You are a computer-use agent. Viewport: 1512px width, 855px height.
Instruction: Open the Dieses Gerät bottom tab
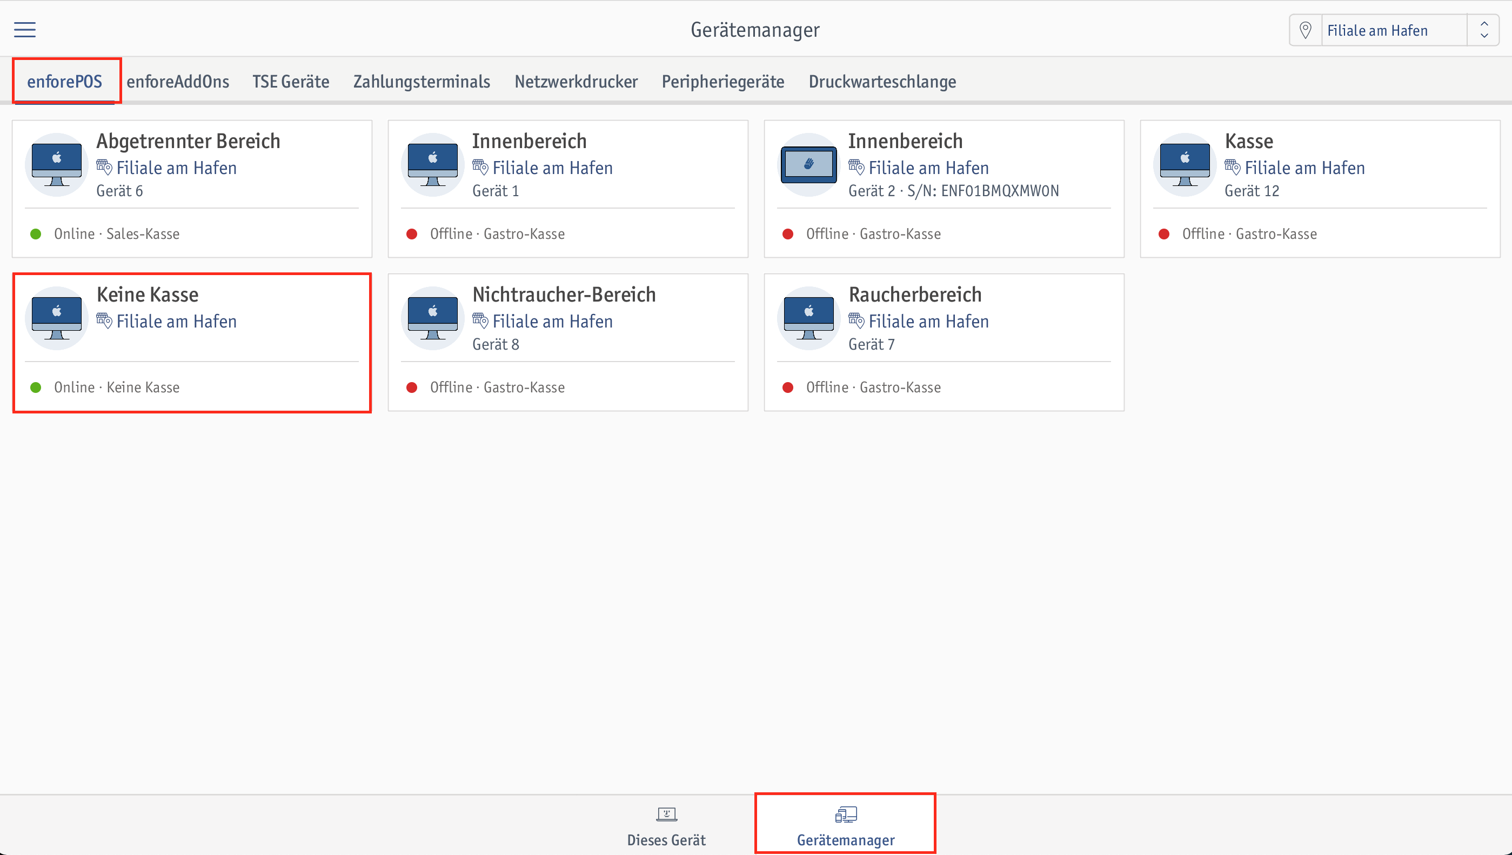[666, 825]
